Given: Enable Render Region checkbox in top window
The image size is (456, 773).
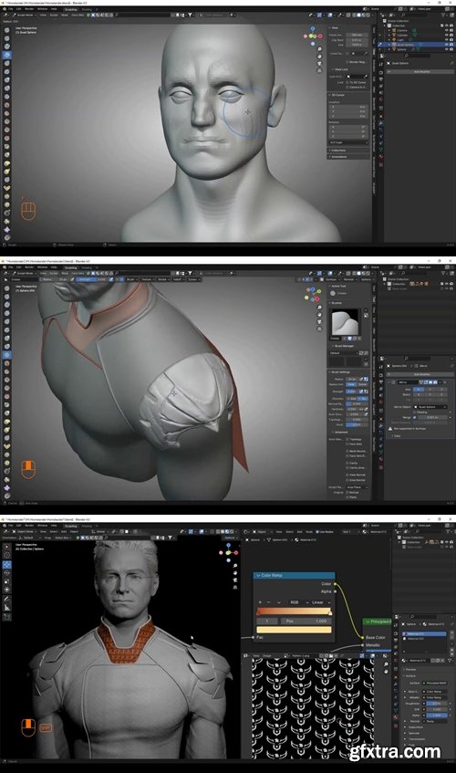Looking at the screenshot, I should click(x=347, y=62).
